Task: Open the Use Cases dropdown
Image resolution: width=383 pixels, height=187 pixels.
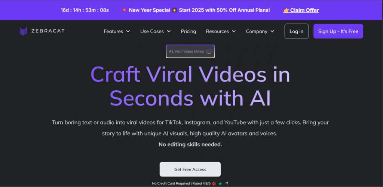Action: (155, 31)
